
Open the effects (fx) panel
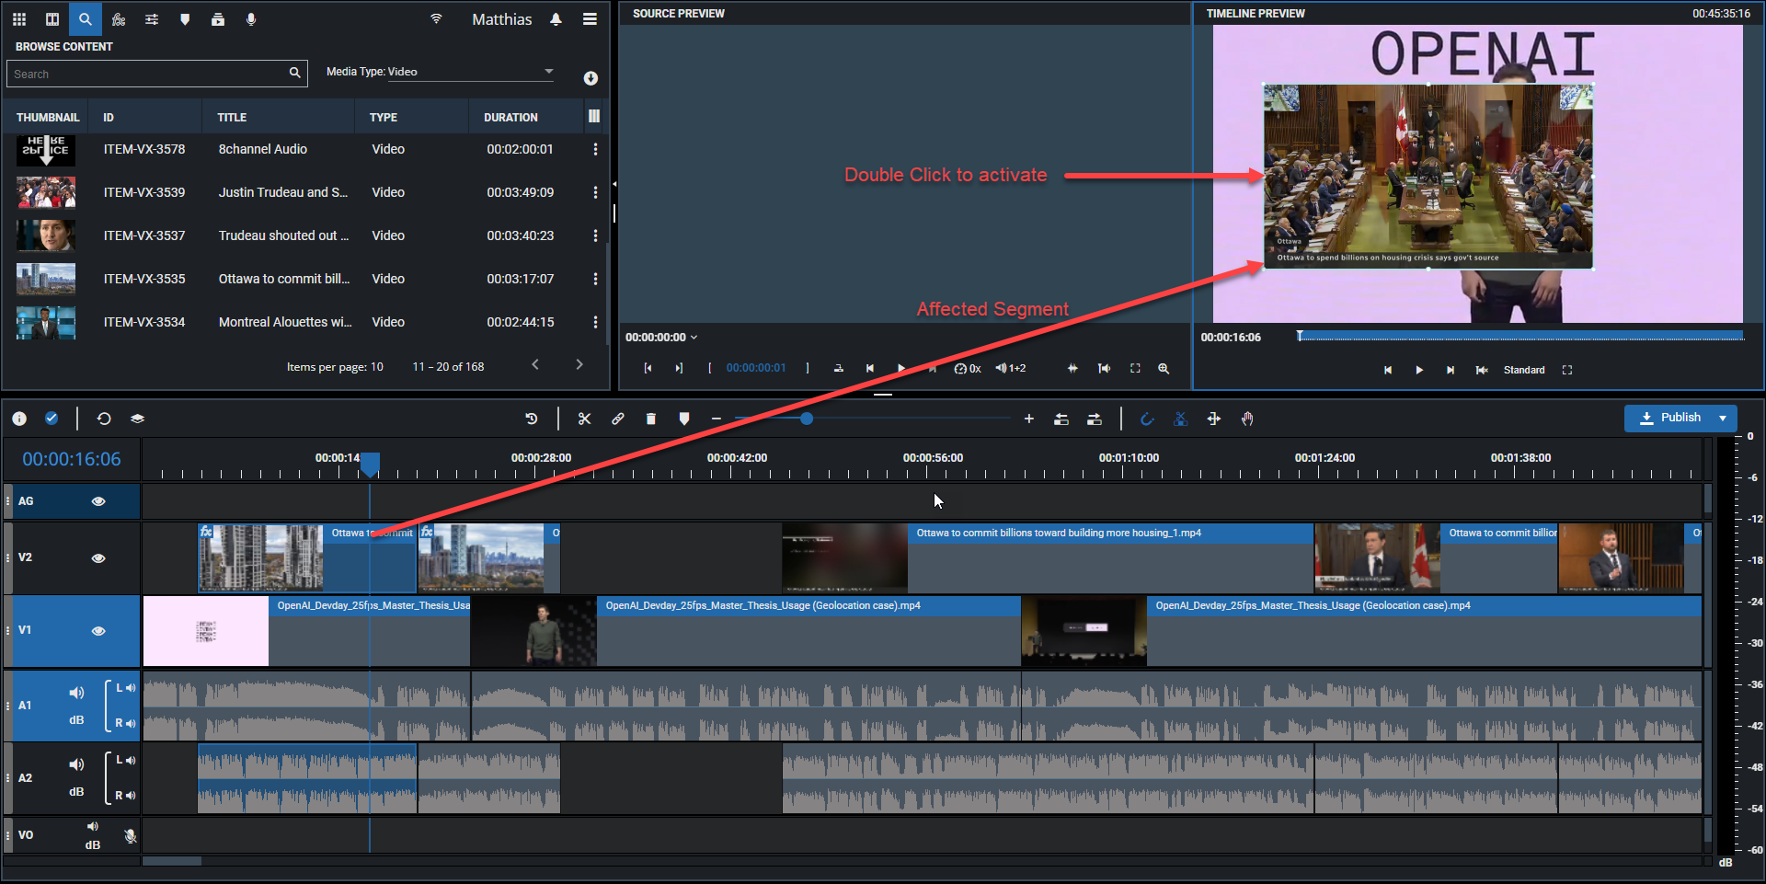pyautogui.click(x=119, y=19)
